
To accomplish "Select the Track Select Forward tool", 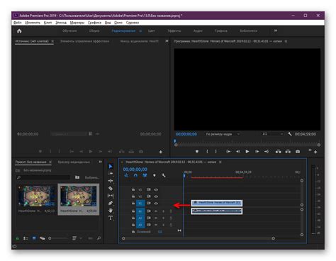I will coord(111,174).
